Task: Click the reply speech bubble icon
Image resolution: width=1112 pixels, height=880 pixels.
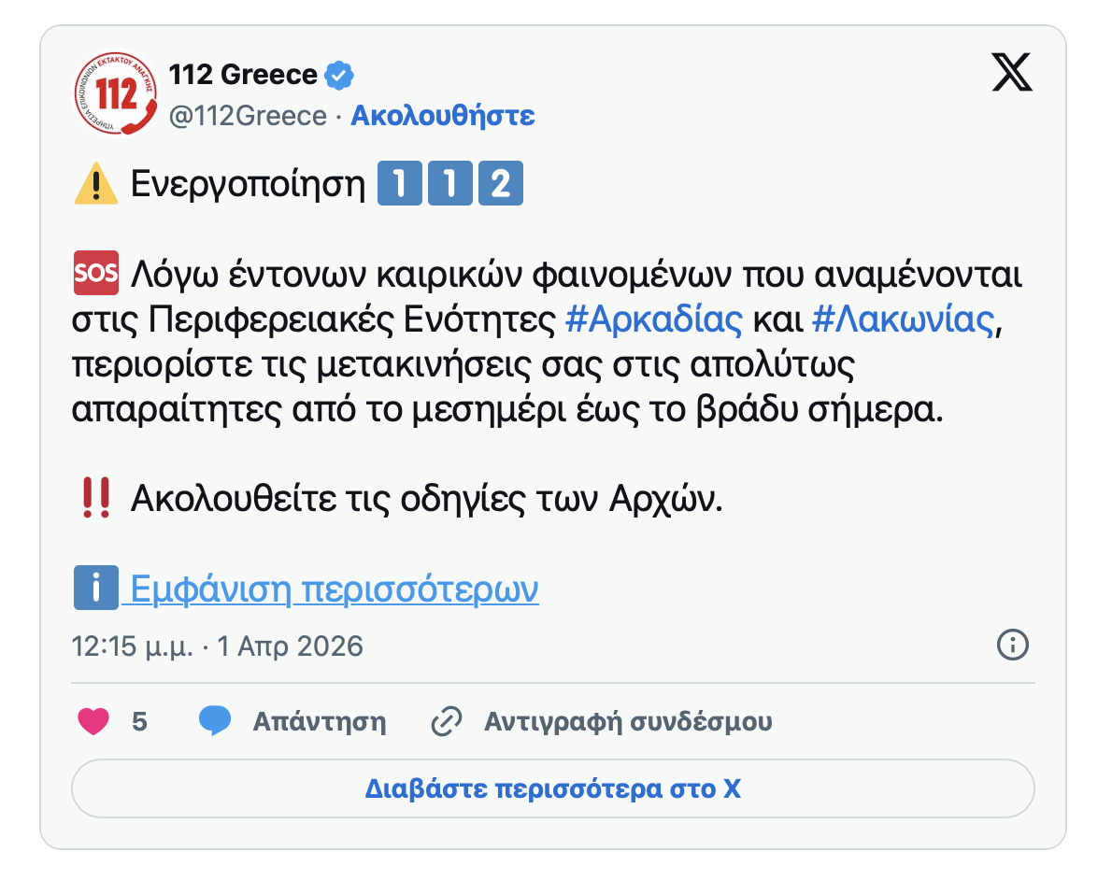Action: 215,721
